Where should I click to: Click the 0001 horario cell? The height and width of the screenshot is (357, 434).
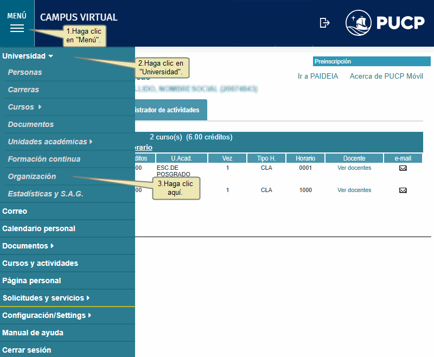pyautogui.click(x=305, y=168)
